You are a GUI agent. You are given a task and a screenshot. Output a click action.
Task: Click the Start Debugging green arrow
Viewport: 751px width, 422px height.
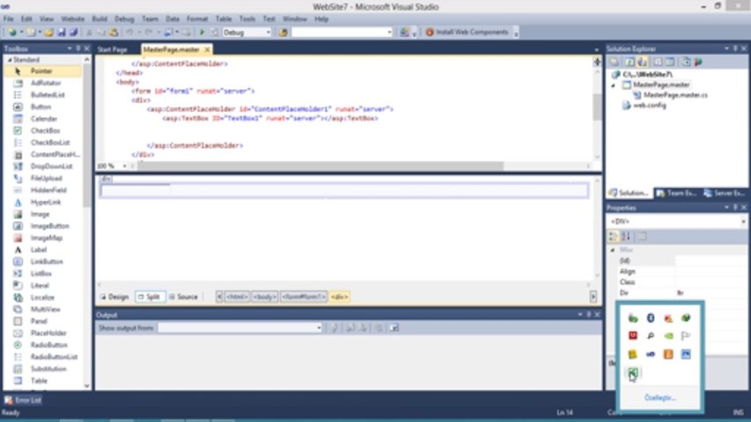[203, 33]
